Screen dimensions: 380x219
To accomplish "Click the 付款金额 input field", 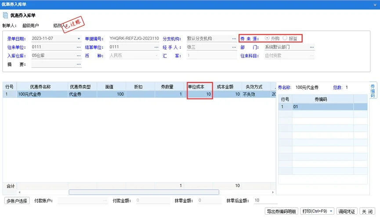I will coord(153,201).
